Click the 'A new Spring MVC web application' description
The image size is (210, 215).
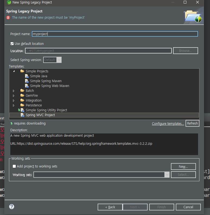(x=52, y=136)
